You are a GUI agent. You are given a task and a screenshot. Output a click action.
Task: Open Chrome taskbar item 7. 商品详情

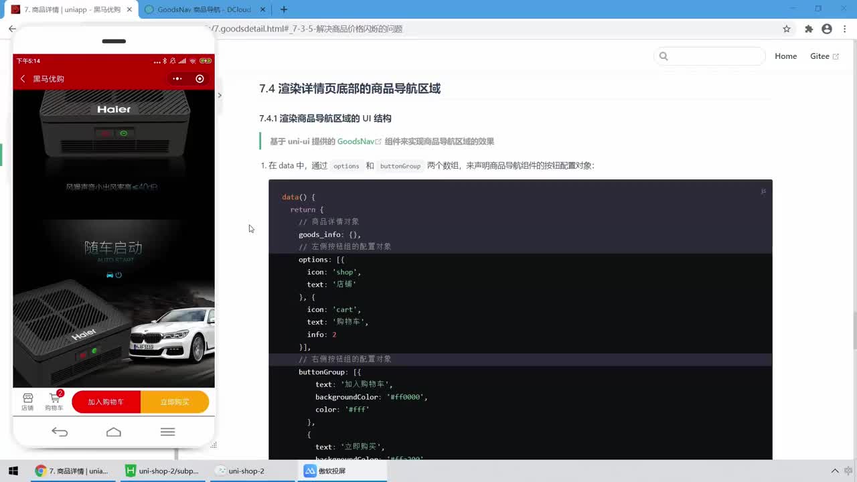click(72, 471)
